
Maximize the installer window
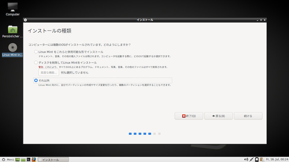tap(261, 20)
